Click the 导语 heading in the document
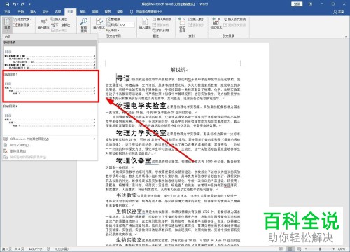Viewport: 350px width, 252px height. coord(123,78)
